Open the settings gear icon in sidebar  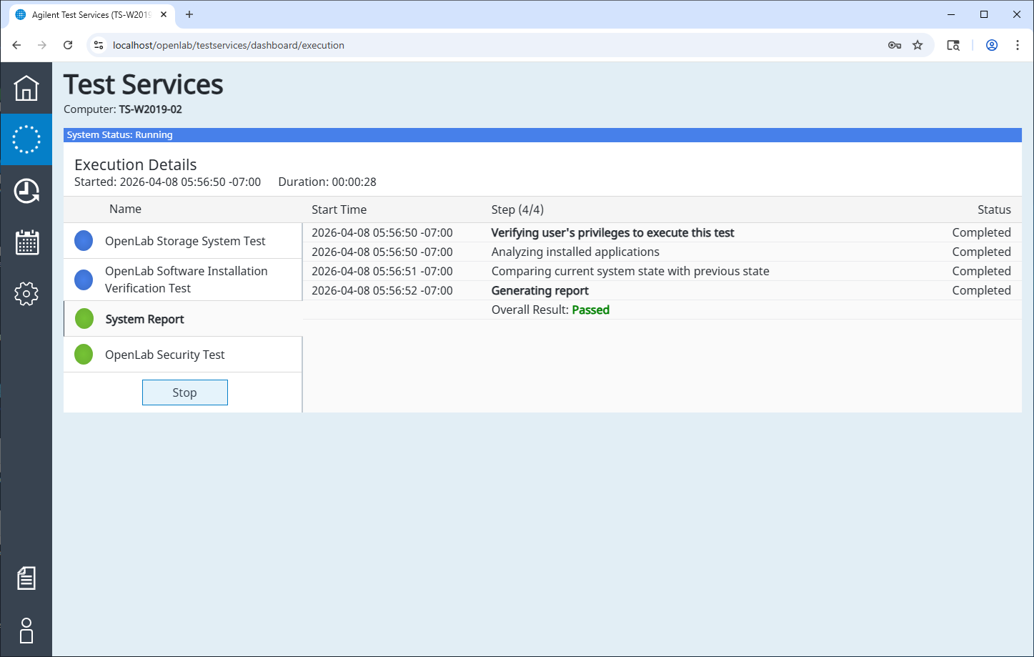(x=26, y=294)
